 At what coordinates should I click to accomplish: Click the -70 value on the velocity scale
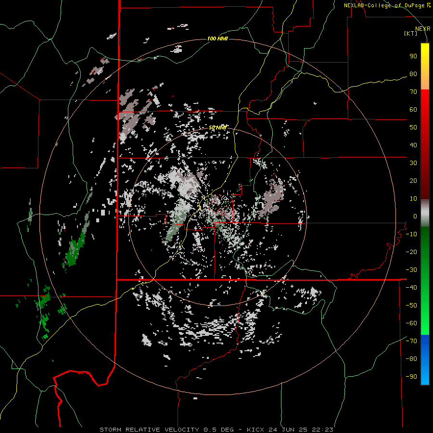point(411,341)
